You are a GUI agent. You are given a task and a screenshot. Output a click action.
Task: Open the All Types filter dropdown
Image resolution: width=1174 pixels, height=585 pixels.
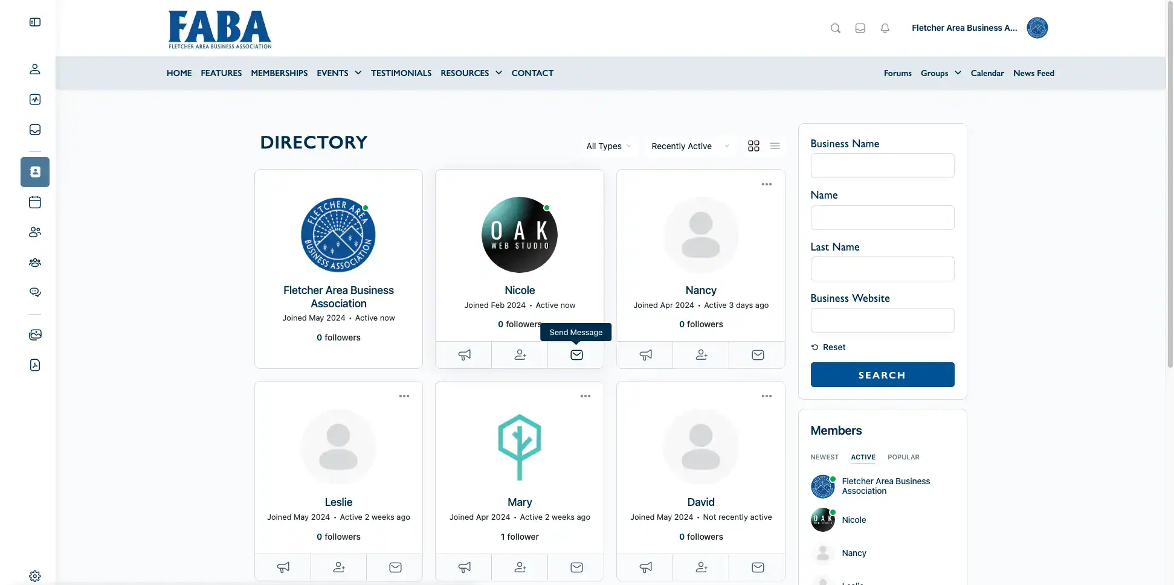point(608,146)
